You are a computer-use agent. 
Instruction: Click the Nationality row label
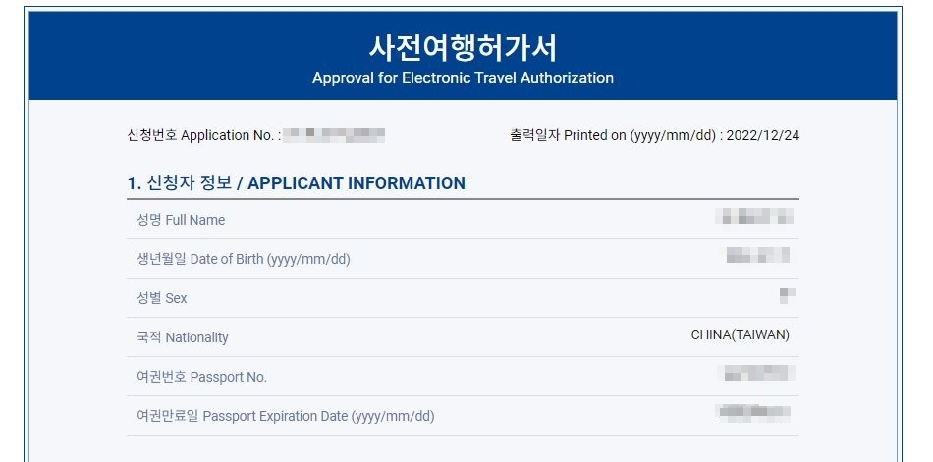183,337
